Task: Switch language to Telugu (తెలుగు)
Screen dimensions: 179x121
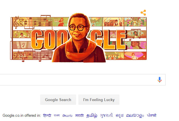Action: tap(67, 116)
